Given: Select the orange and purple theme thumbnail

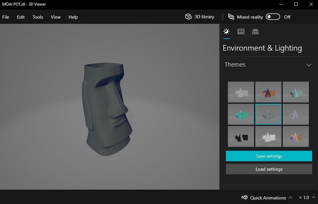Looking at the screenshot, I should 296,136.
